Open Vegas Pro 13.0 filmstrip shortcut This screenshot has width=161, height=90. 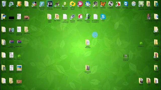click(50, 4)
